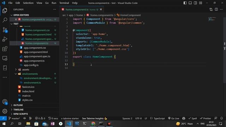Click the remote window status icon

pos(3,119)
